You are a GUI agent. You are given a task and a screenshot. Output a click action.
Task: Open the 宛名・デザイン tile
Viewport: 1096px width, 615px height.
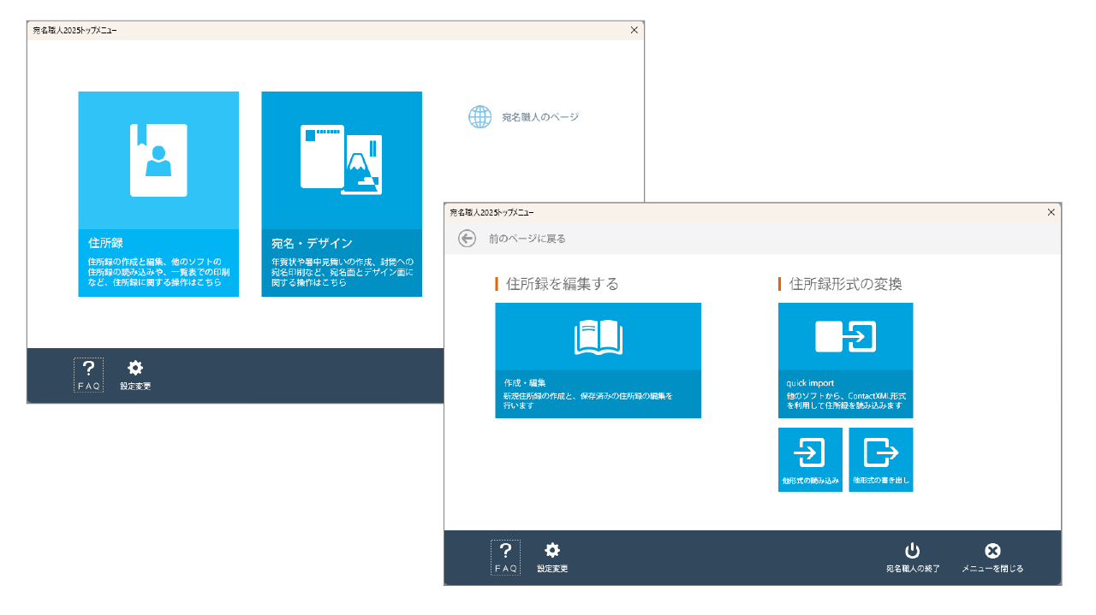pyautogui.click(x=342, y=194)
